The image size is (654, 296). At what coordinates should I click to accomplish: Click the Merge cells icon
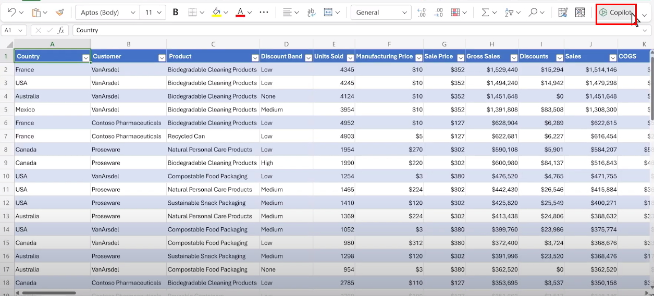(x=328, y=12)
